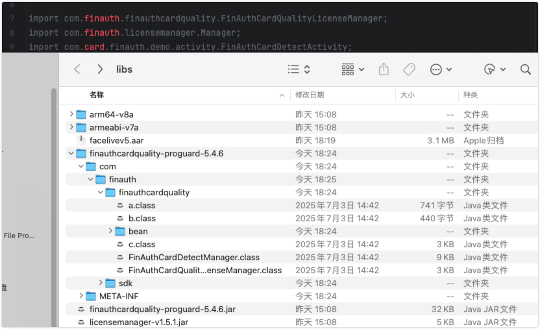
Task: Open the ellipsis action menu
Action: click(441, 69)
